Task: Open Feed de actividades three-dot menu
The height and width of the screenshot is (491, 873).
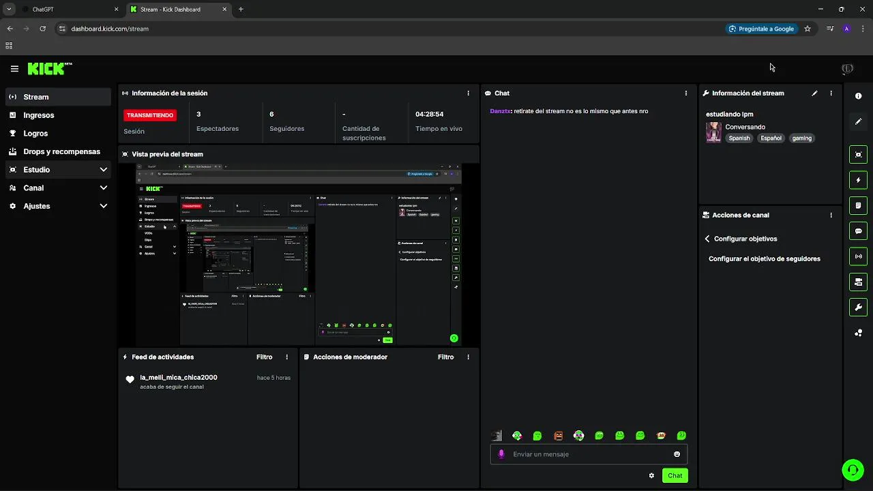Action: [x=286, y=357]
